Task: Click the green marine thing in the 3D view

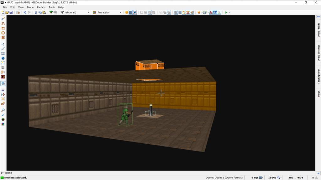Action: pos(125,115)
